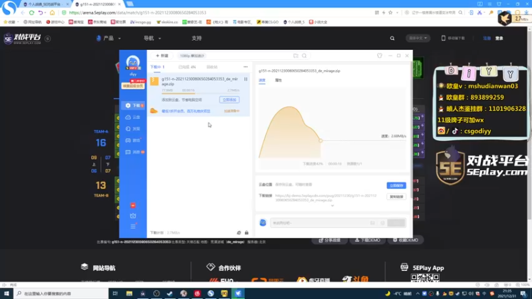Click the Login link in site header

499,39
